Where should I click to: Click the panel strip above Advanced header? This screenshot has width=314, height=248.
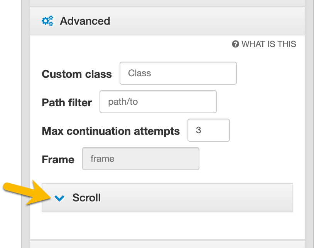click(167, 2)
